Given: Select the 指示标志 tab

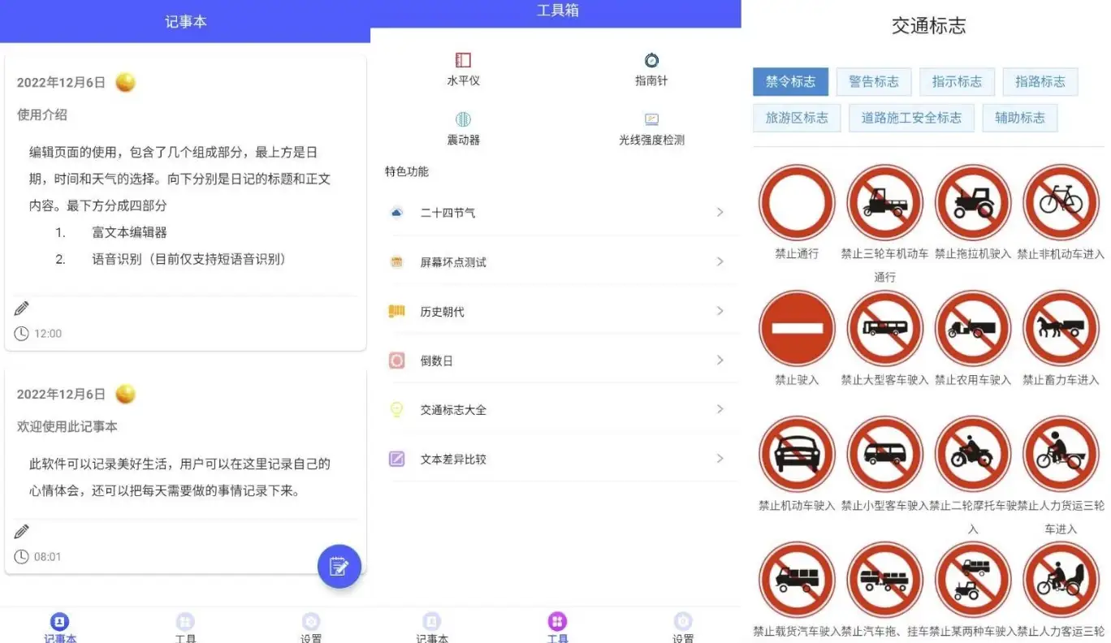Looking at the screenshot, I should [x=957, y=81].
